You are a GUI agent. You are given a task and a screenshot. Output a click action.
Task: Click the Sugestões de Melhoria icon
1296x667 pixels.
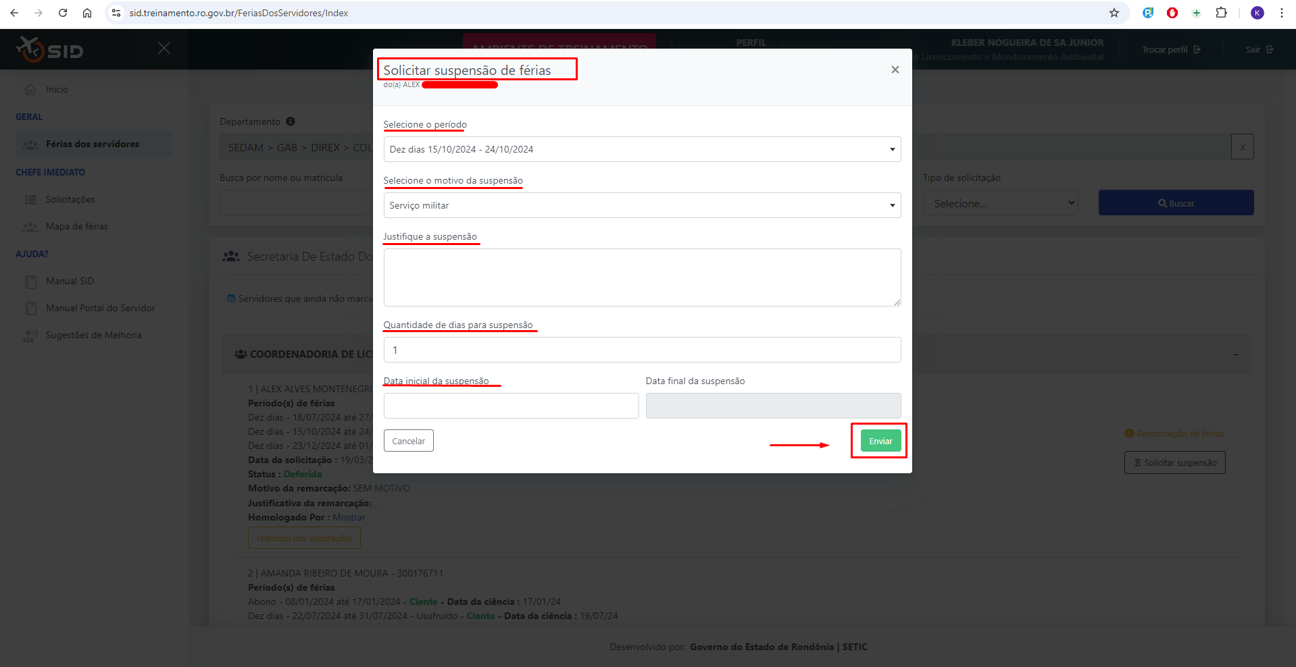[30, 336]
